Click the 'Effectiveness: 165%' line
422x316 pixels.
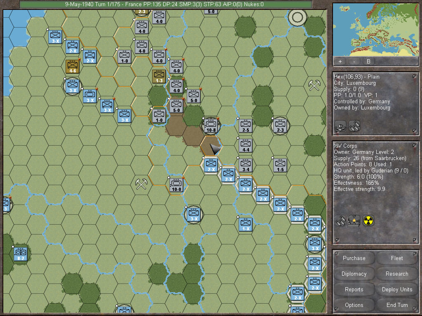(x=356, y=183)
